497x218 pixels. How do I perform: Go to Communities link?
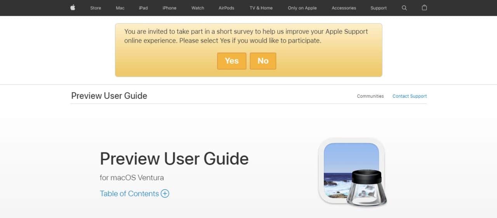click(370, 96)
